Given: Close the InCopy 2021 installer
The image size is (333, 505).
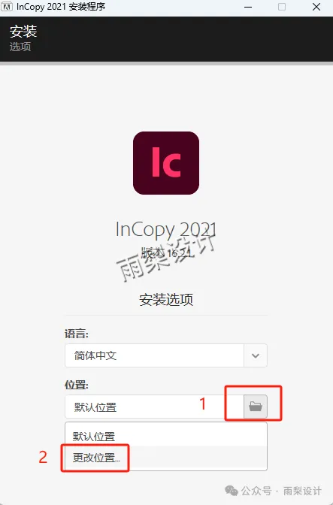Looking at the screenshot, I should 316,7.
